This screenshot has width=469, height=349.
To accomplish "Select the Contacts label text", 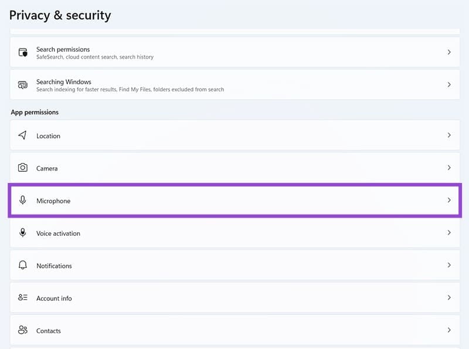I will coord(48,331).
